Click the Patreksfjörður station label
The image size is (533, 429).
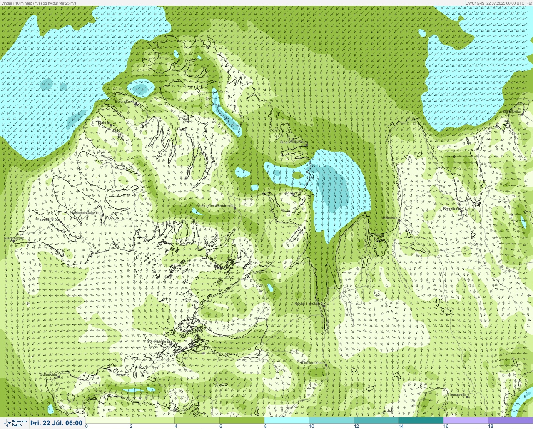48,219
